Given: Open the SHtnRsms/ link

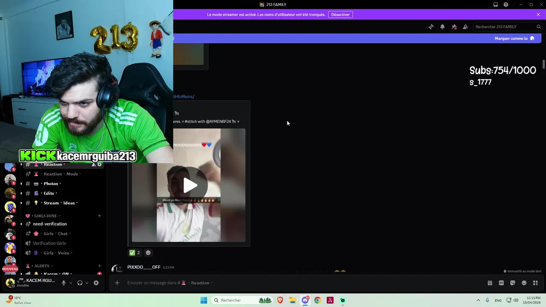Looking at the screenshot, I should [x=183, y=96].
